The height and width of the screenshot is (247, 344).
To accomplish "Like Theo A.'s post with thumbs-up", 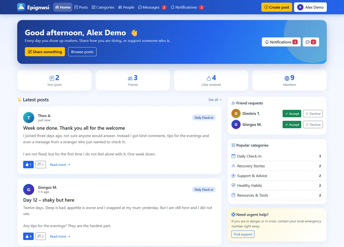I will point(28,165).
